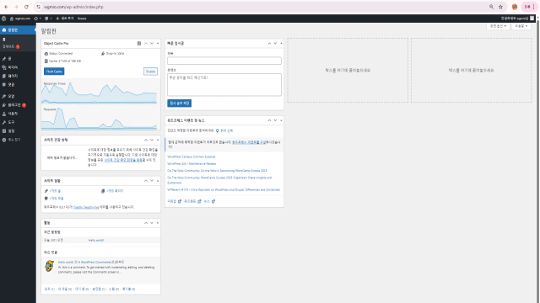Screen dimensions: 540x303
Task: Open the theme link in At a Glance
Action: [x=86, y=208]
